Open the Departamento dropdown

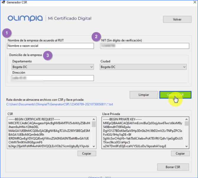(91, 67)
